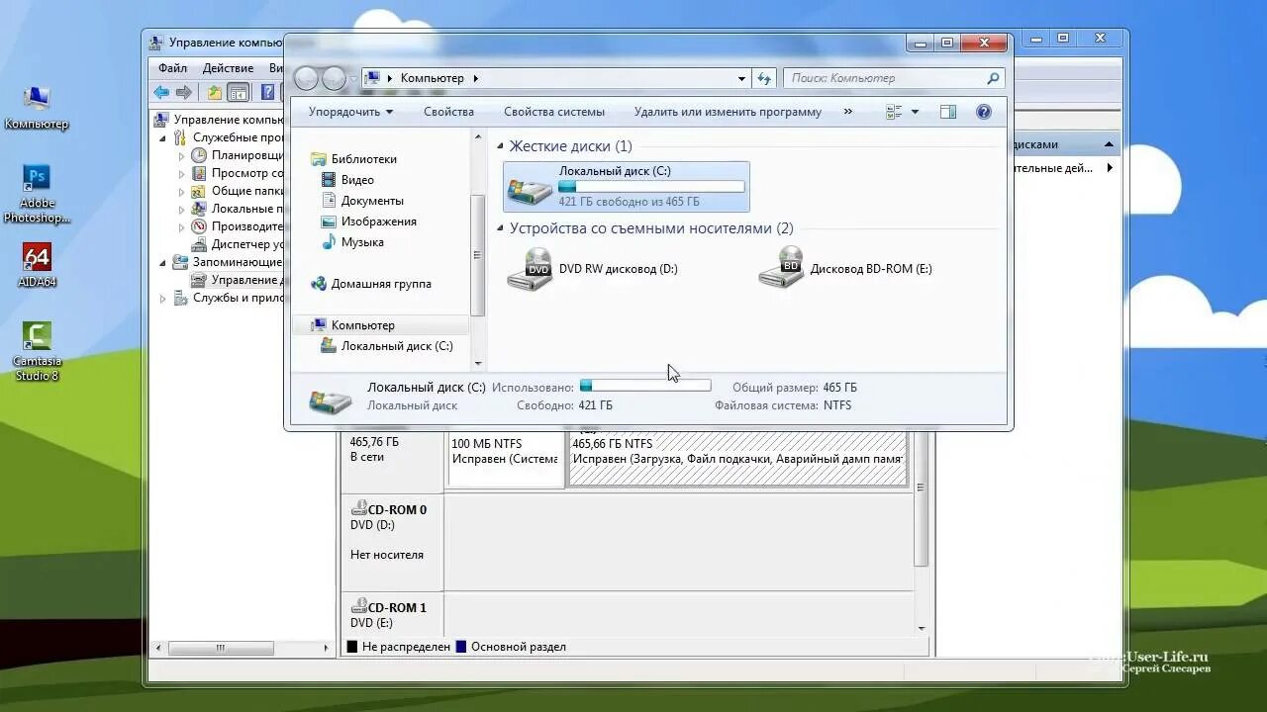Select Локальные пользователи in Management tree
The height and width of the screenshot is (712, 1267).
click(x=237, y=209)
